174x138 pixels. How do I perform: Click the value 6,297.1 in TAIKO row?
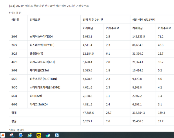coord(137,104)
